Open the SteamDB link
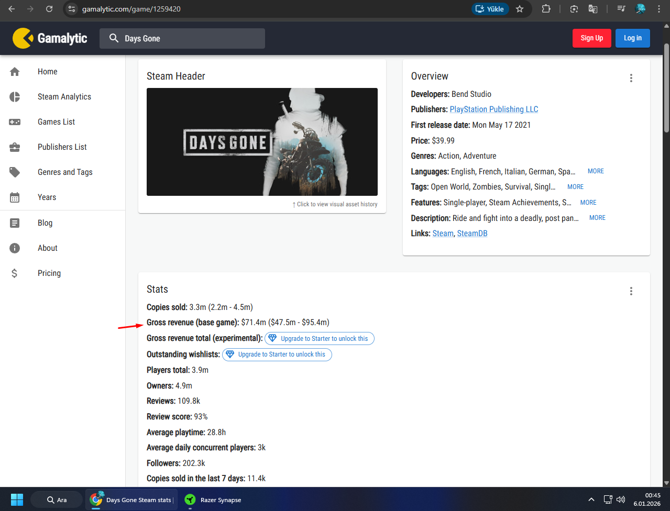Screen dimensions: 670x511 (x=471, y=233)
